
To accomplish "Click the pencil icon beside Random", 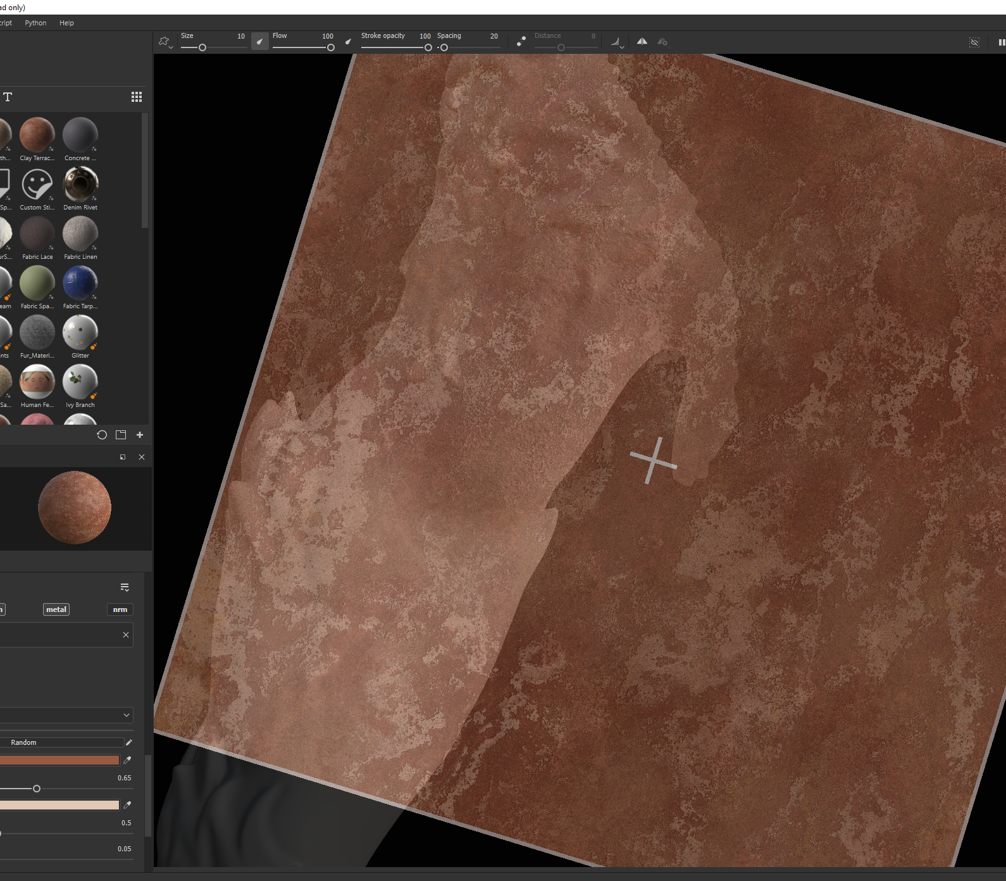I will (129, 742).
